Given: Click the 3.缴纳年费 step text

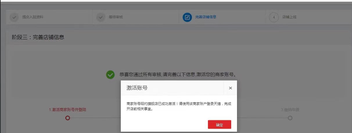Looking at the screenshot, I should click(290, 110).
